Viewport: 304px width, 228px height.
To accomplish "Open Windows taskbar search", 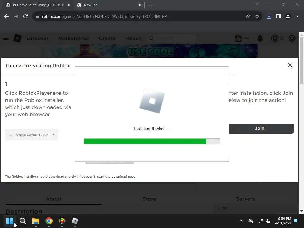I will pyautogui.click(x=23, y=221).
